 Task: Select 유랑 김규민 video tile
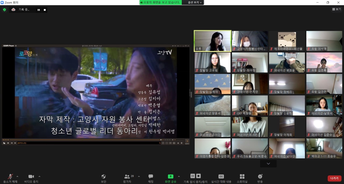click(x=324, y=84)
